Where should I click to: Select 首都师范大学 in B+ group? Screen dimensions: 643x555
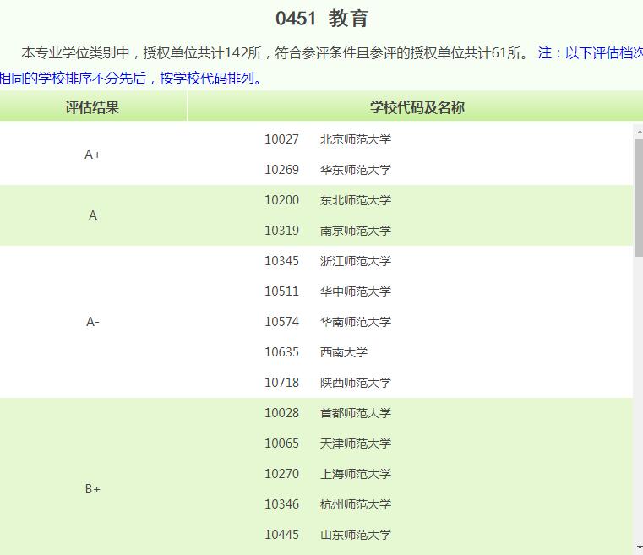tap(355, 413)
